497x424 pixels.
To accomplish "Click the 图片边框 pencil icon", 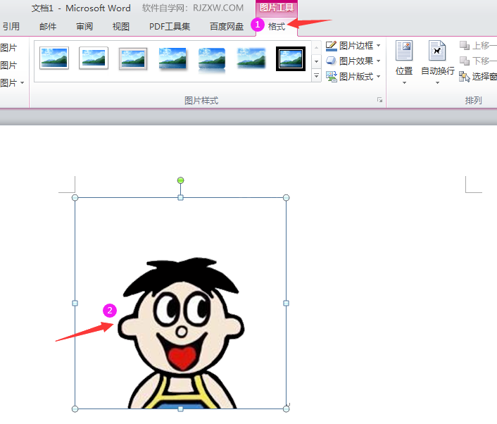I will [332, 46].
